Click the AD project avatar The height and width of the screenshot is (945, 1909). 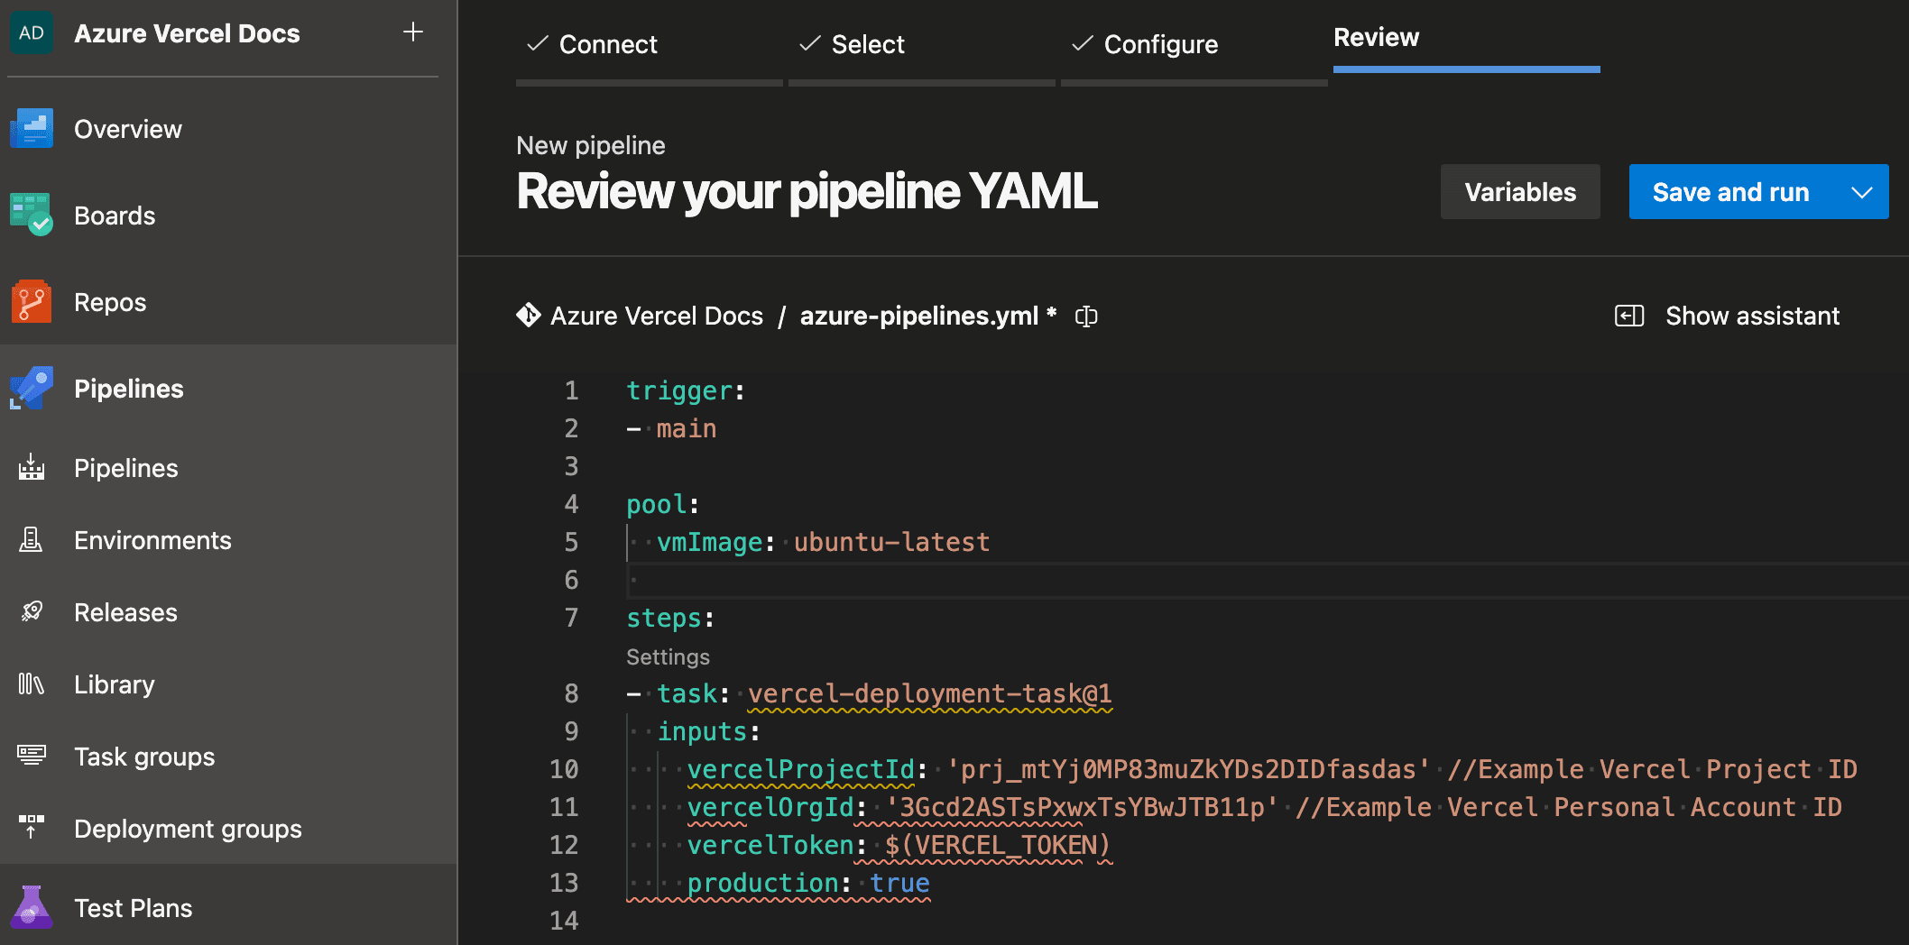click(x=32, y=33)
